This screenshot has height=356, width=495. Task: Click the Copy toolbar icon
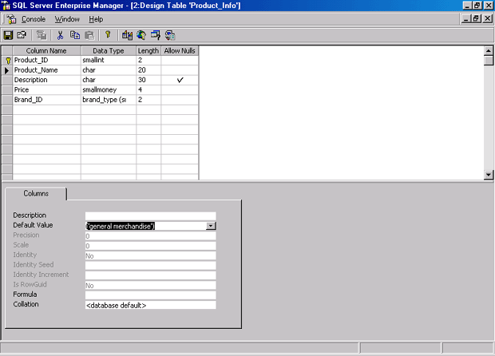75,35
